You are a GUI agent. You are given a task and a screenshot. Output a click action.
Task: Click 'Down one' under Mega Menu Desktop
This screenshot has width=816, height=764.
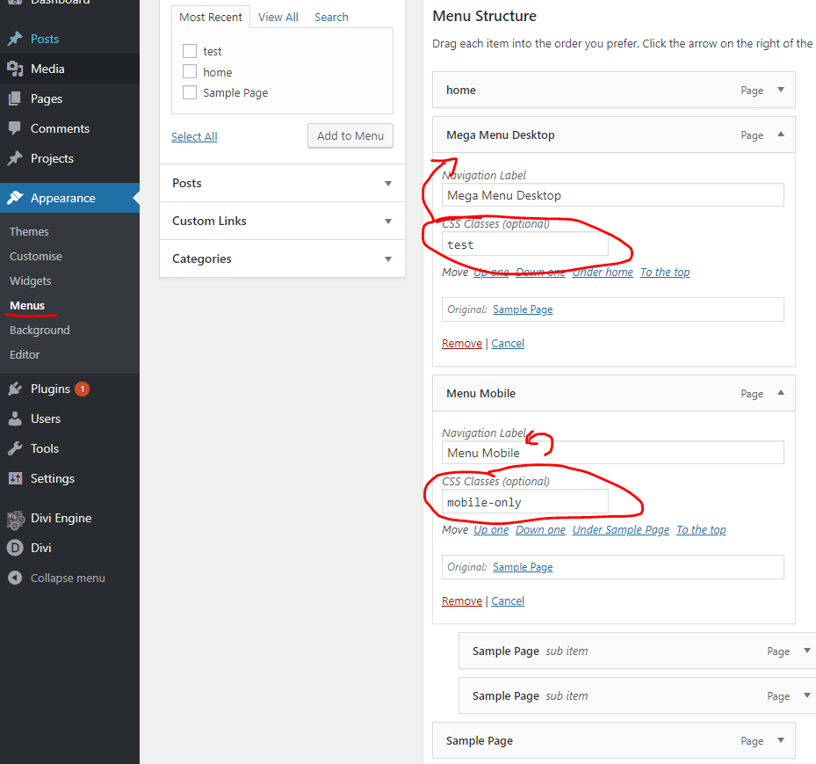(540, 272)
